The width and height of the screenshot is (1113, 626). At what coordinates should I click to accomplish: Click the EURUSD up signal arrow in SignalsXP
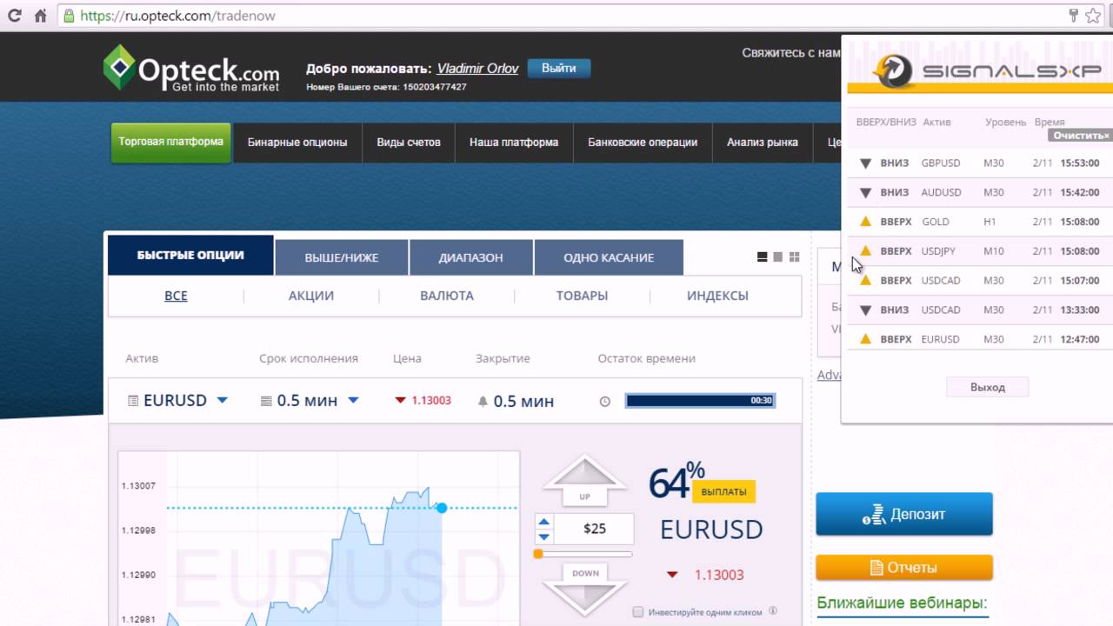coord(865,339)
